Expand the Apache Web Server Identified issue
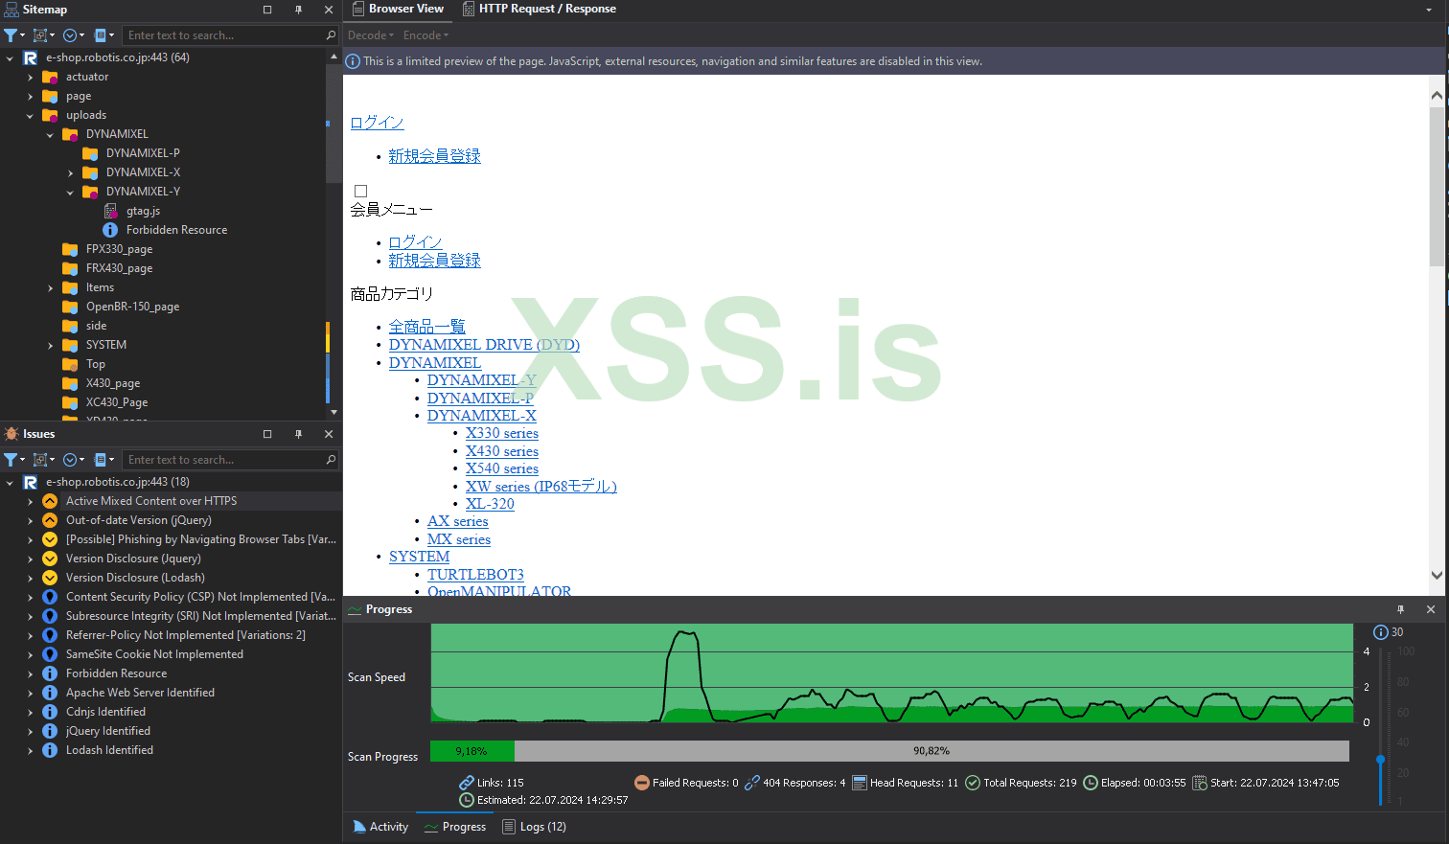The image size is (1449, 844). pyautogui.click(x=30, y=694)
